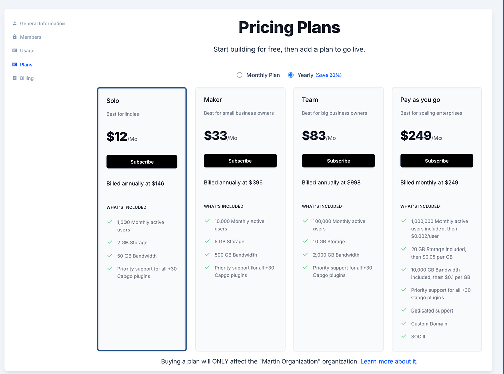
Task: Select the Monthly Plan radio button
Action: coord(240,75)
